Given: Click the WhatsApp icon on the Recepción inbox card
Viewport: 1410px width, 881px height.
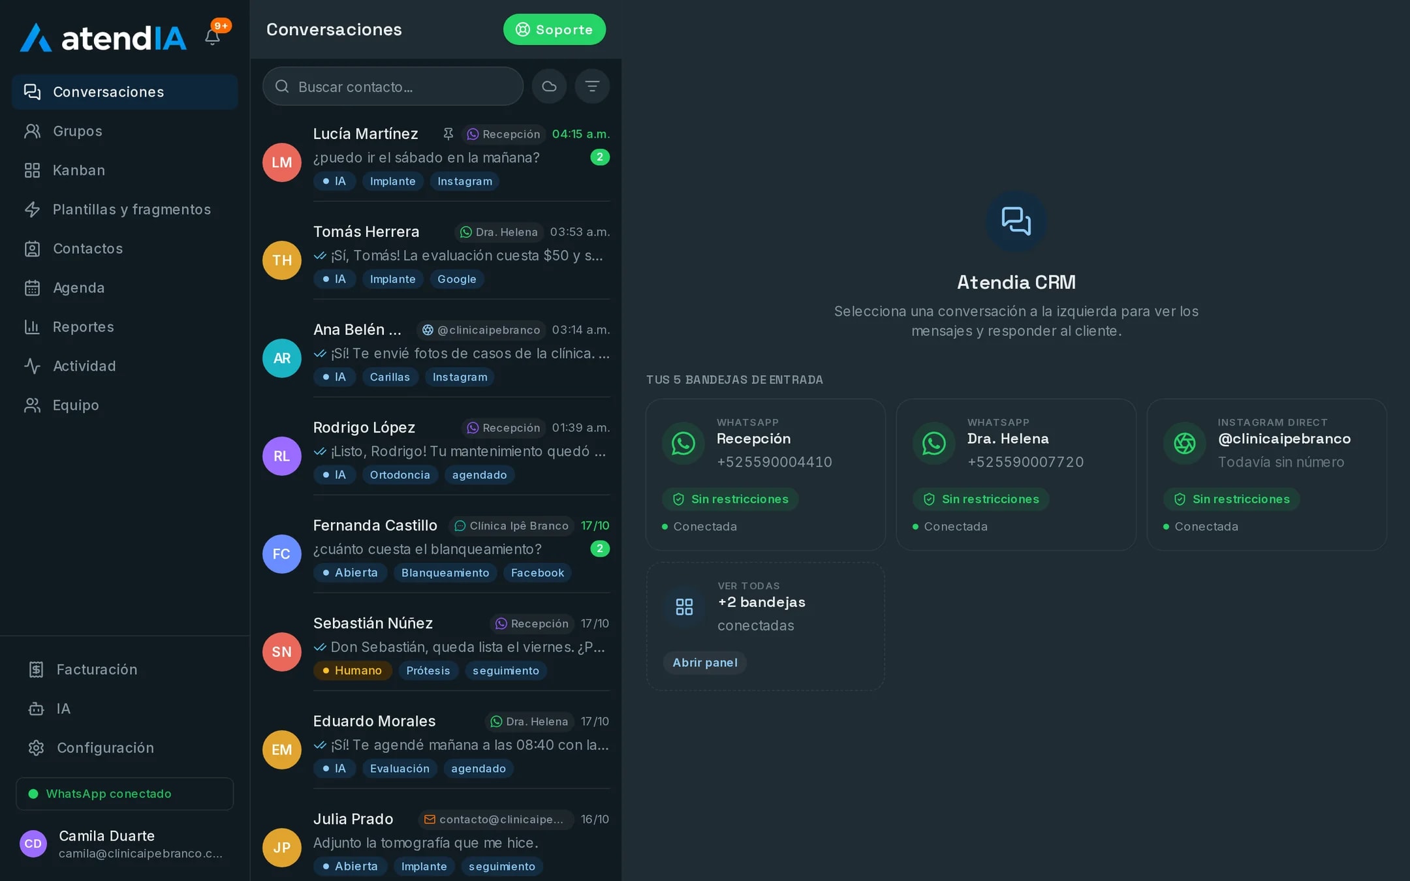Looking at the screenshot, I should 683,443.
